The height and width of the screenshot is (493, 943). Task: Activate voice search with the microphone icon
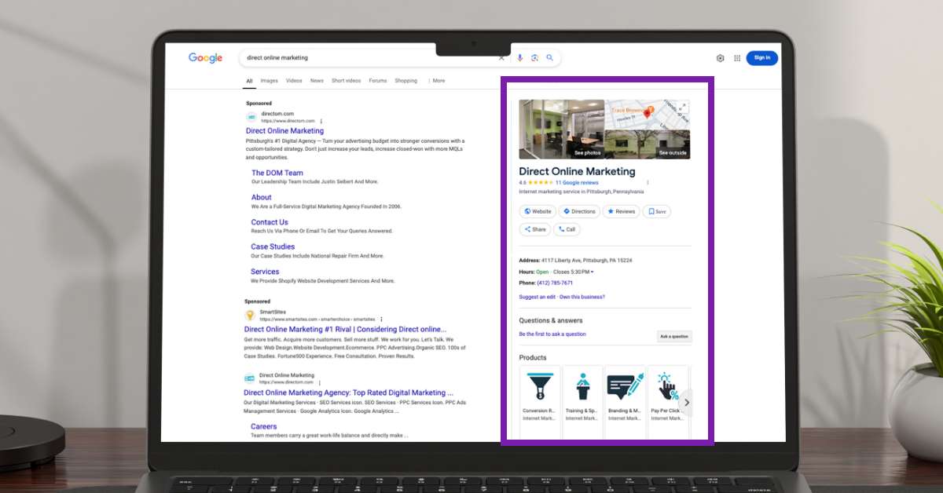(519, 57)
